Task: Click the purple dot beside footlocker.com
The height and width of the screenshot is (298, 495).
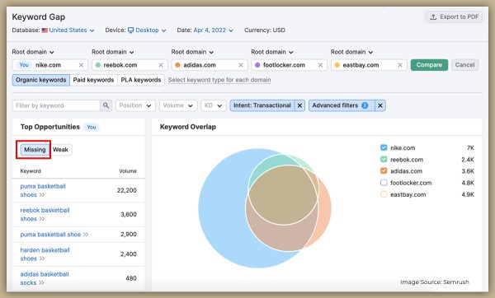Action: [257, 65]
